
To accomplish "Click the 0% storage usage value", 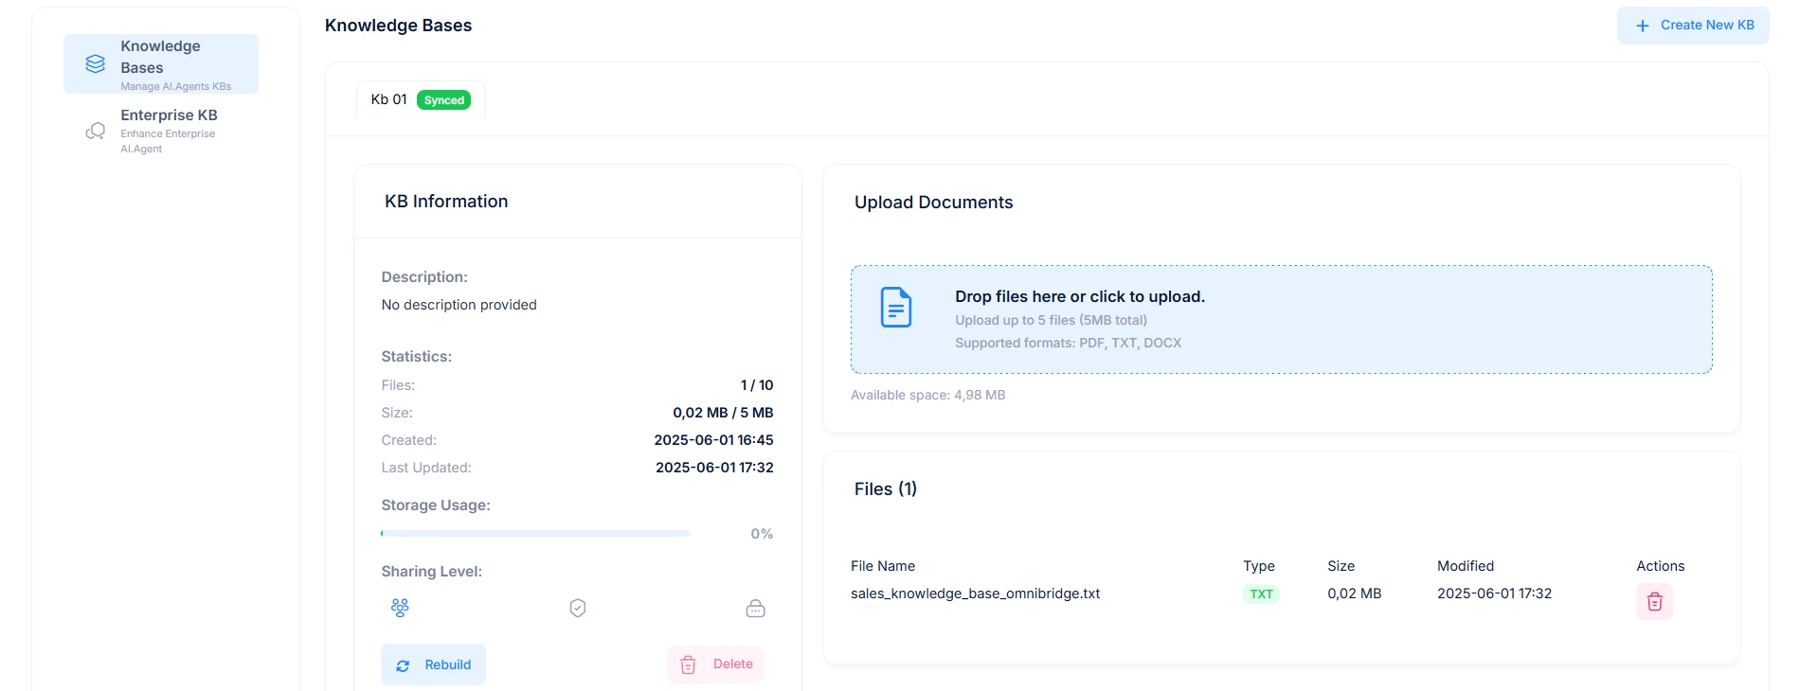I will pyautogui.click(x=762, y=534).
